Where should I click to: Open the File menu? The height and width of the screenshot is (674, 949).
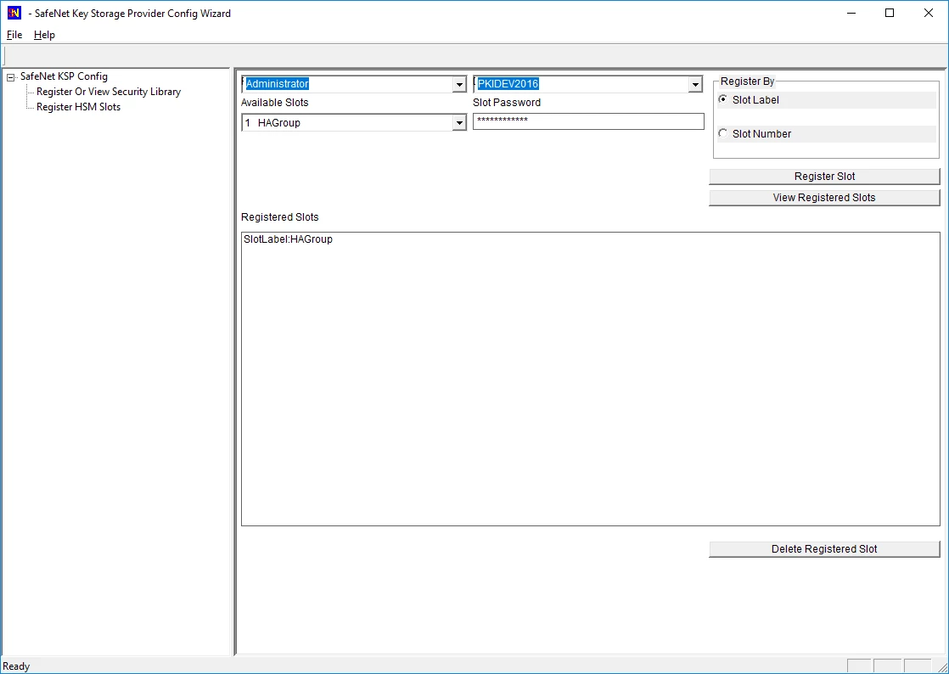coord(14,35)
